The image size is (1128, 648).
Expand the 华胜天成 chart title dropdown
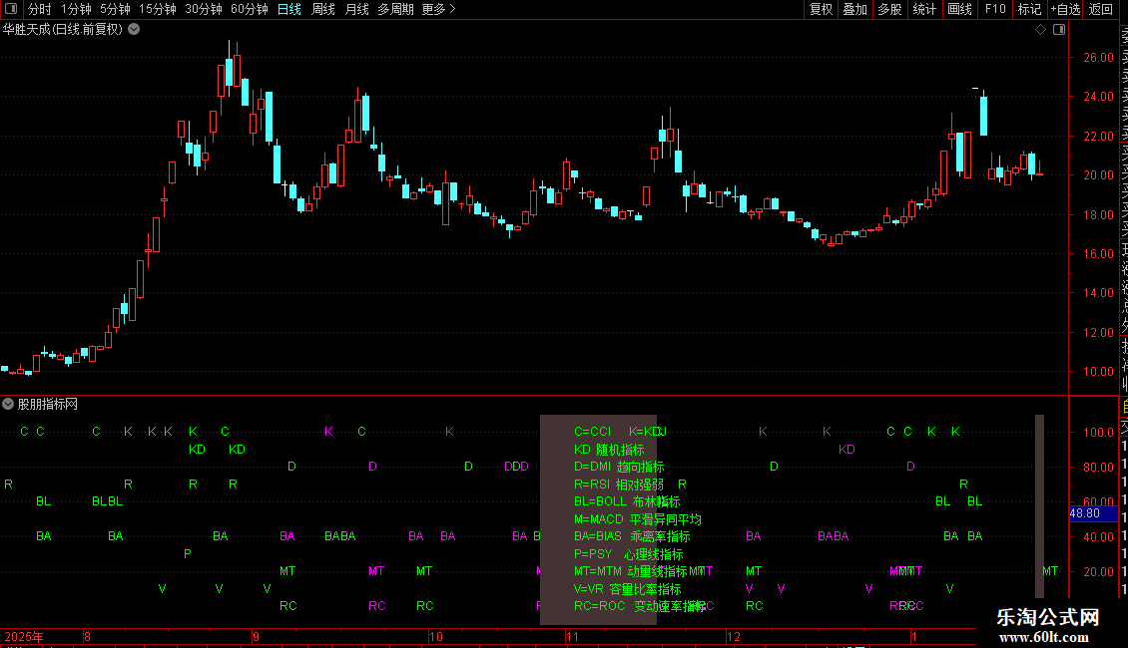(134, 30)
